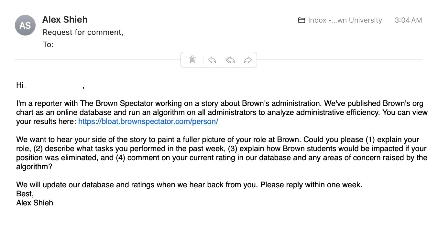The image size is (438, 228).
Task: Click the folder icon beside Inbox
Action: 301,20
